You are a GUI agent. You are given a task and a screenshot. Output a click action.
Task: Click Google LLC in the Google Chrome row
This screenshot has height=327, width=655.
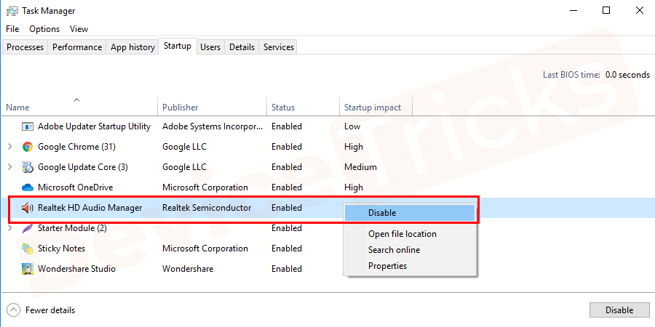[184, 147]
